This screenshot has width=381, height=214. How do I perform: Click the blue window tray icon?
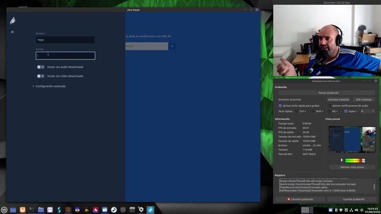pyautogui.click(x=330, y=210)
